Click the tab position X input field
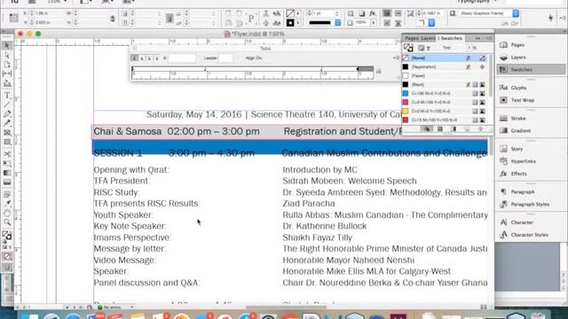This screenshot has height=319, width=568. point(182,58)
